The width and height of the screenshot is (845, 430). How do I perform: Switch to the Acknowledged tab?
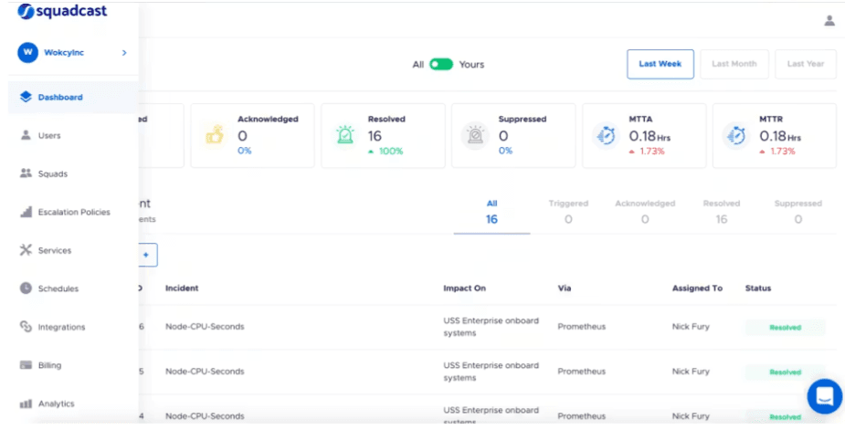(x=645, y=212)
